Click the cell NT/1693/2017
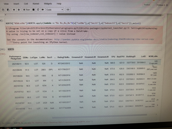The height and width of the screenshot is (129, 172). 65,102
